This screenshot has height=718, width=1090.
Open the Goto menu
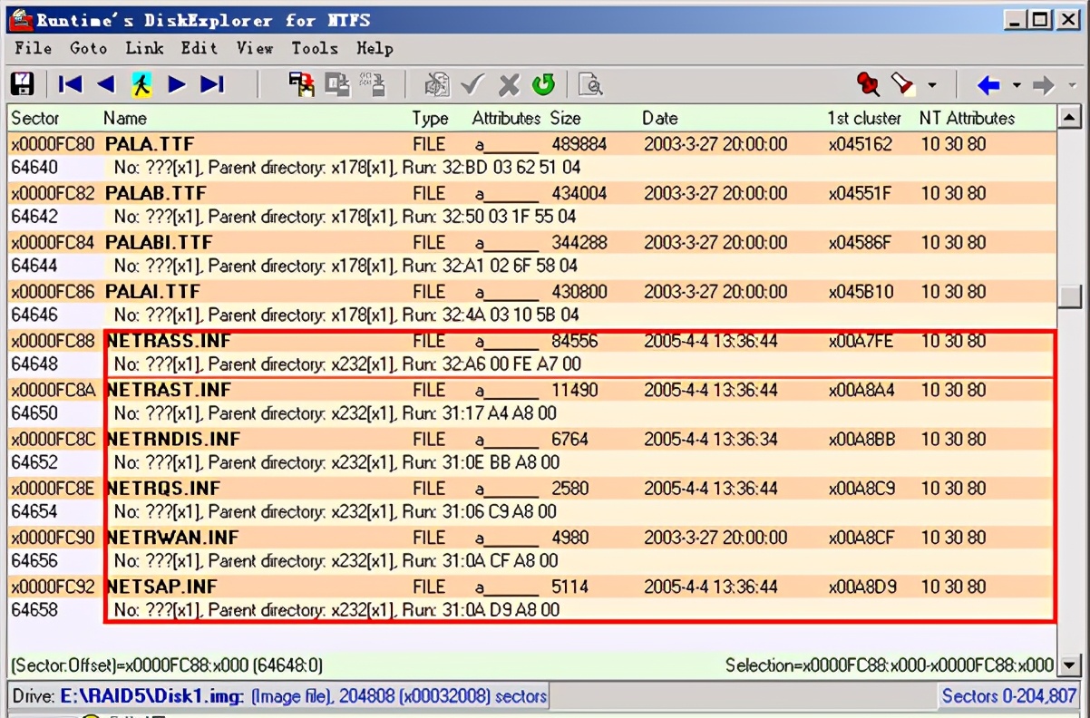[88, 48]
